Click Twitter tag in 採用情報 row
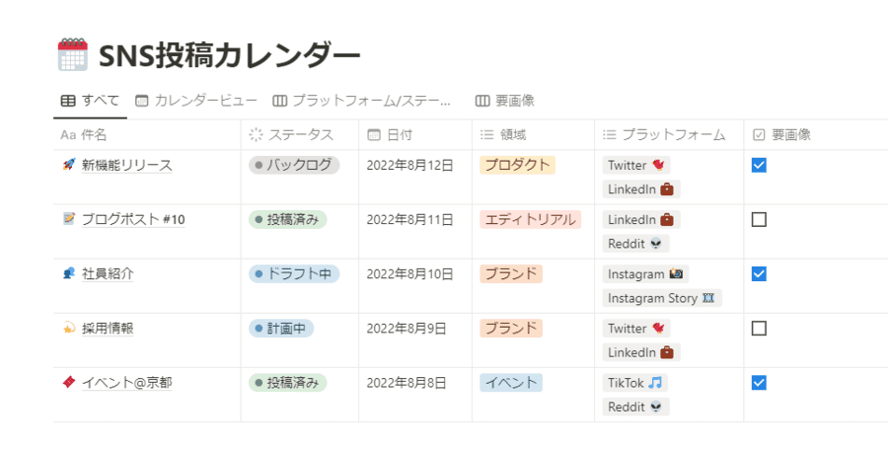Viewport: 888px width, 450px height. [636, 329]
